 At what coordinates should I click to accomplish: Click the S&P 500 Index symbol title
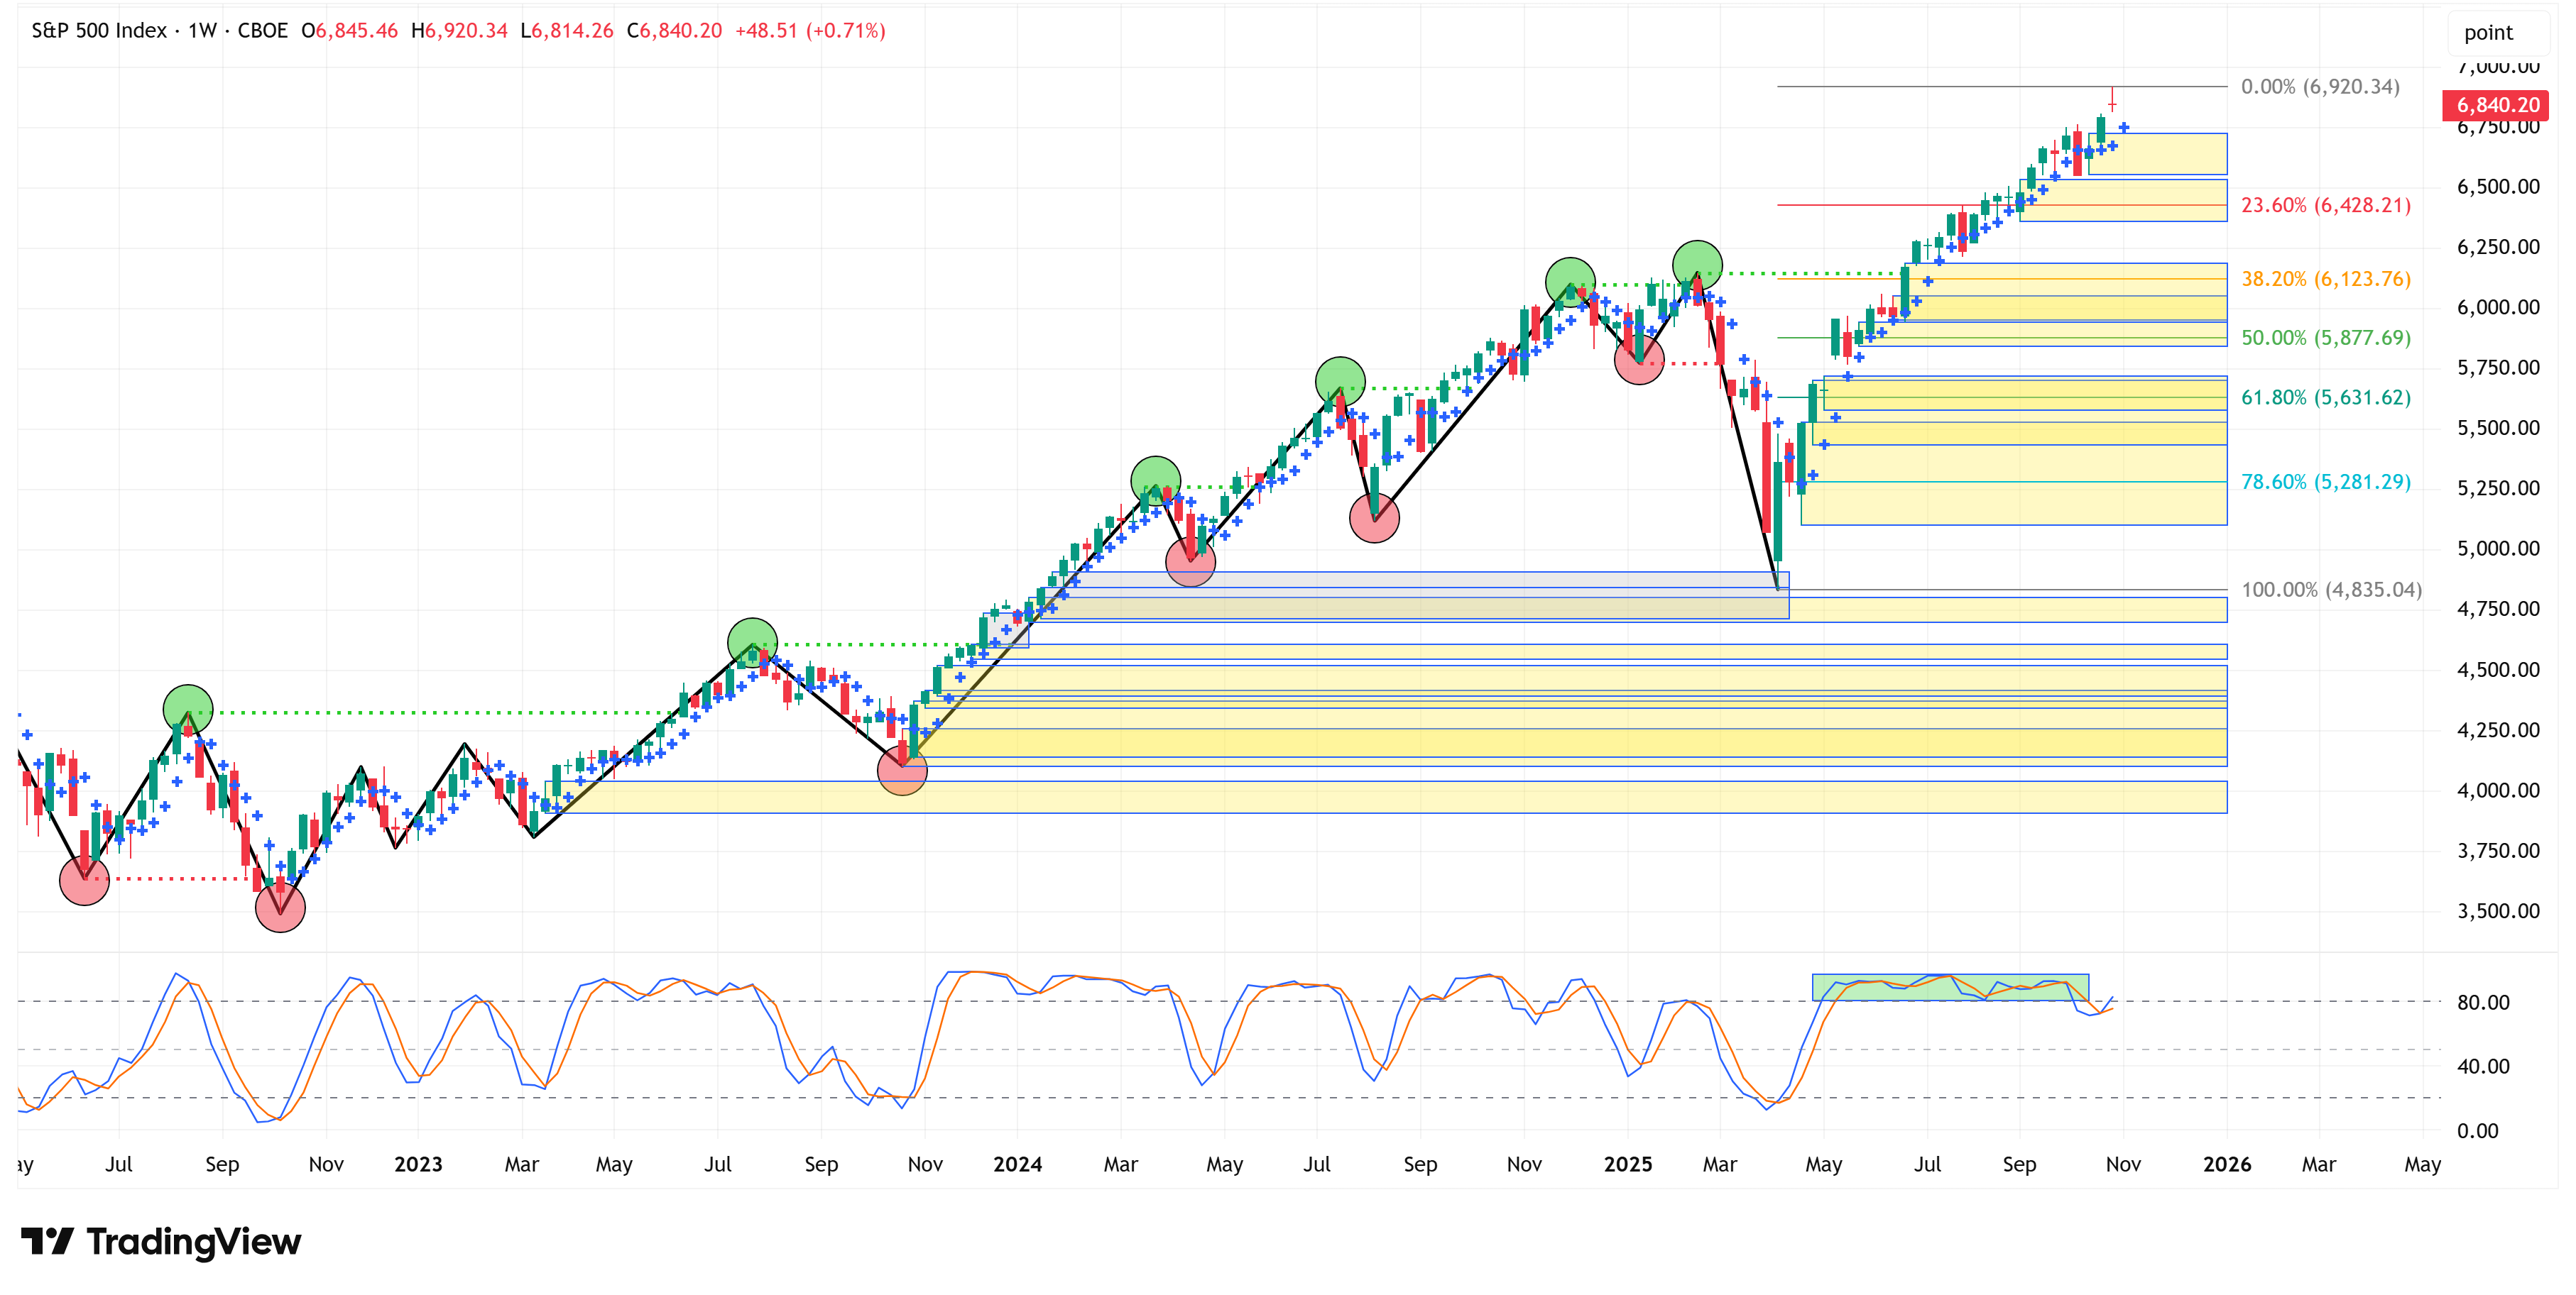click(x=99, y=31)
